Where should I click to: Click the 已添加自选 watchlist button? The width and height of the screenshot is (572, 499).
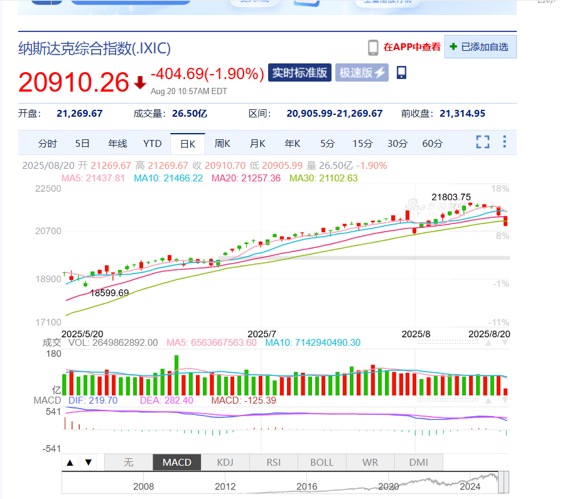point(480,47)
